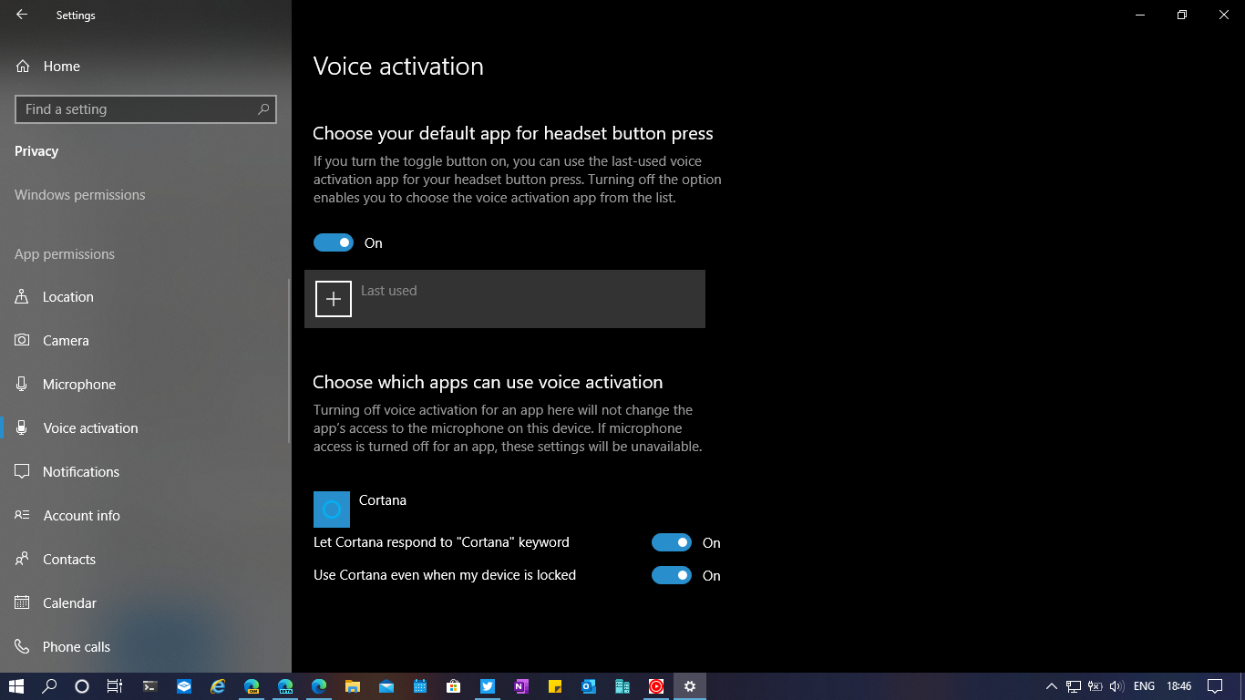Launch Internet Explorer from taskbar
1245x700 pixels.
(218, 686)
